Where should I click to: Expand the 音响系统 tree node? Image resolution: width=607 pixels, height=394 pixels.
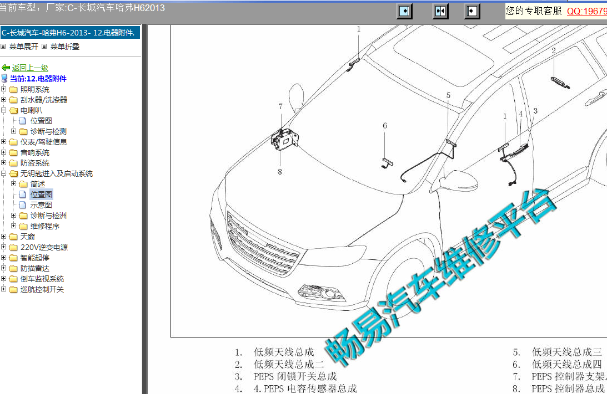pos(3,152)
